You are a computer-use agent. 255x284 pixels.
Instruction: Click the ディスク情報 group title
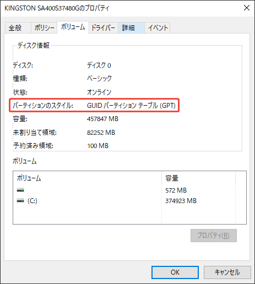coord(34,45)
